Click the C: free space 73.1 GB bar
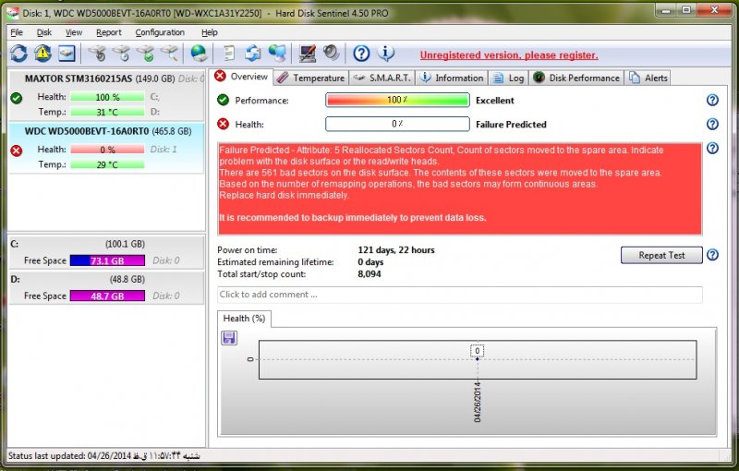This screenshot has width=739, height=471. (x=107, y=260)
